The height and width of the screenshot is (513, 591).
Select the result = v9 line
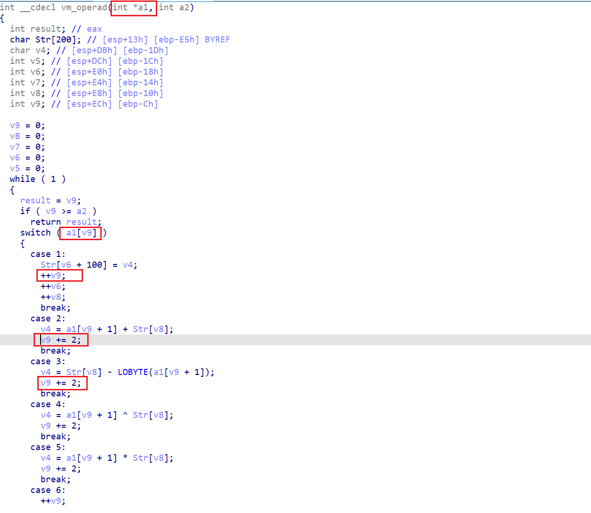pos(50,201)
